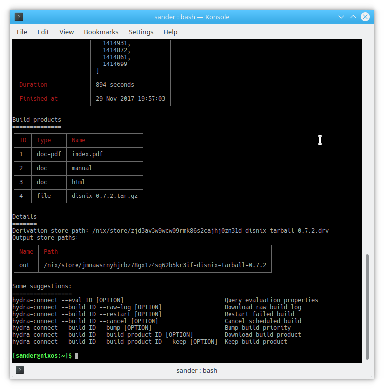Click 'Query evaluation properties' description
Screen dimensions: 384x389
coord(271,300)
